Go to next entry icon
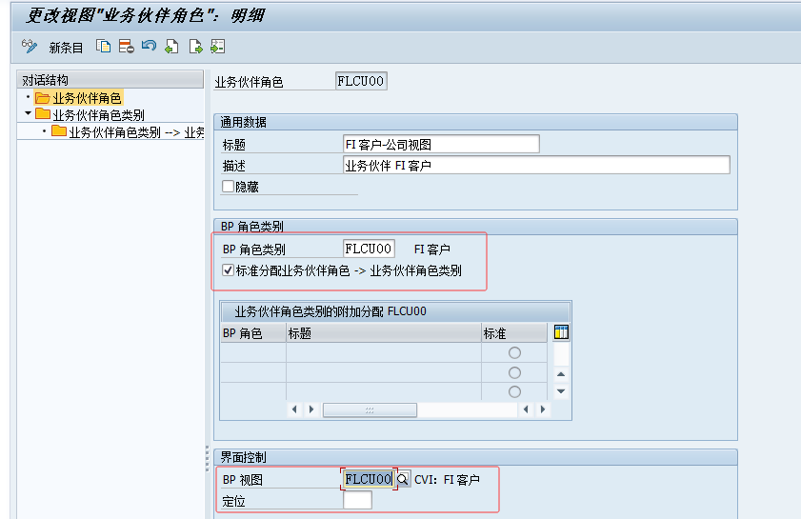The image size is (801, 519). click(195, 47)
